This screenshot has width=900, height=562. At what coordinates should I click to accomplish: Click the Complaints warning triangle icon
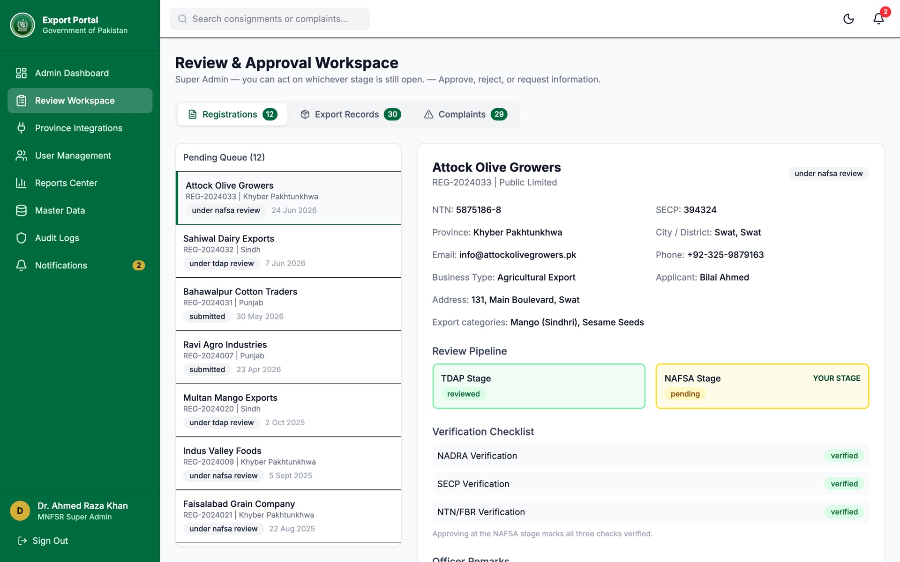pyautogui.click(x=428, y=114)
